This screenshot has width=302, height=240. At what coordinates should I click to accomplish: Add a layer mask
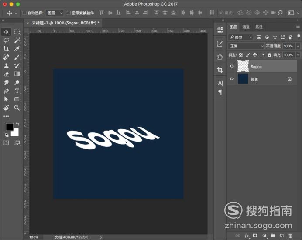pos(255,235)
